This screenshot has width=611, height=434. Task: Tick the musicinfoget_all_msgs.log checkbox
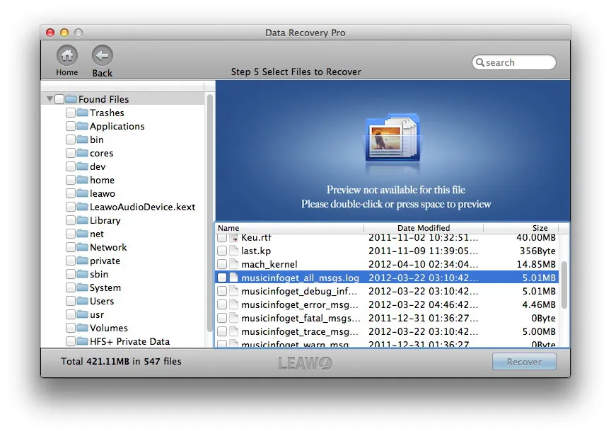pos(222,278)
